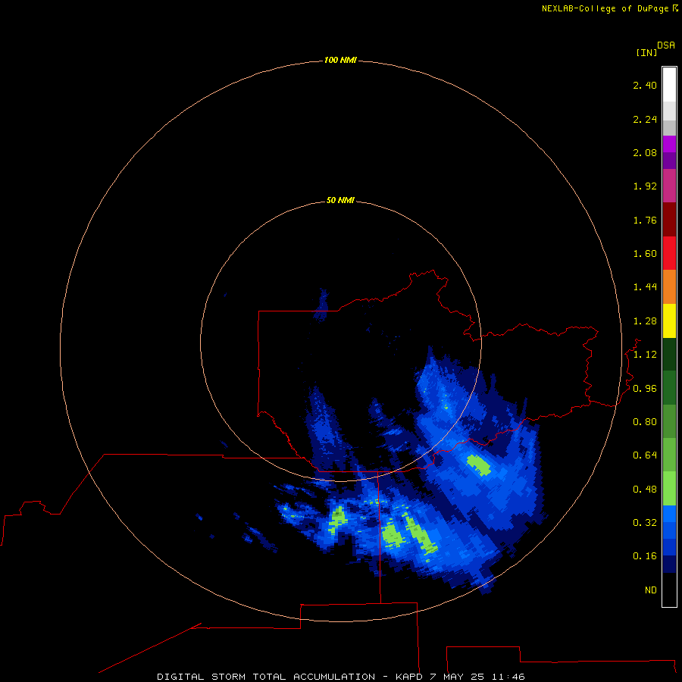This screenshot has height=682, width=682.
Task: Click the ND legend label
Action: (651, 590)
